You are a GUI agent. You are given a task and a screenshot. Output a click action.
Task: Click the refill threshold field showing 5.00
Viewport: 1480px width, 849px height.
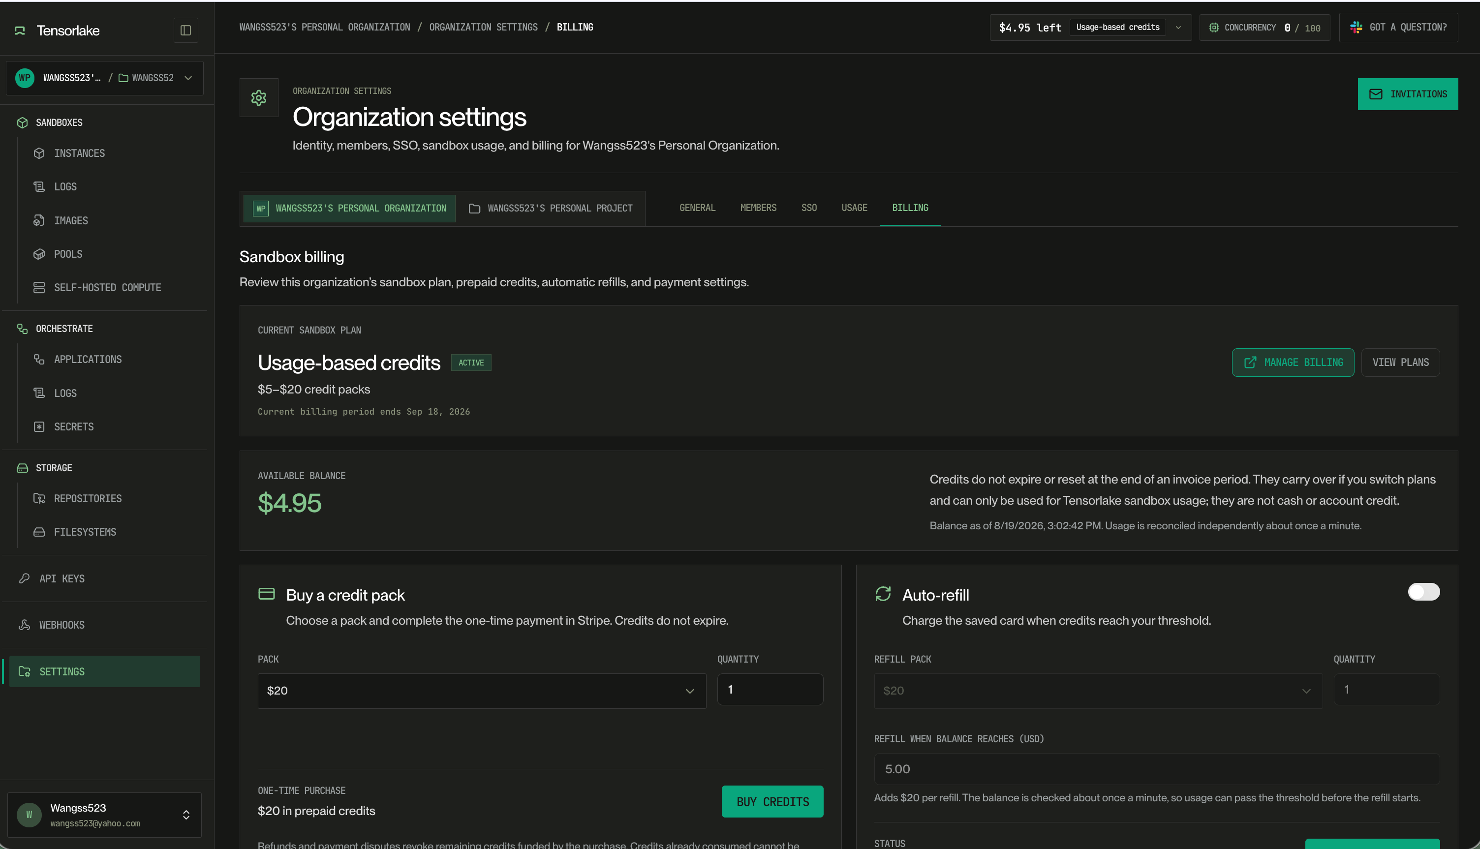[x=1156, y=769]
